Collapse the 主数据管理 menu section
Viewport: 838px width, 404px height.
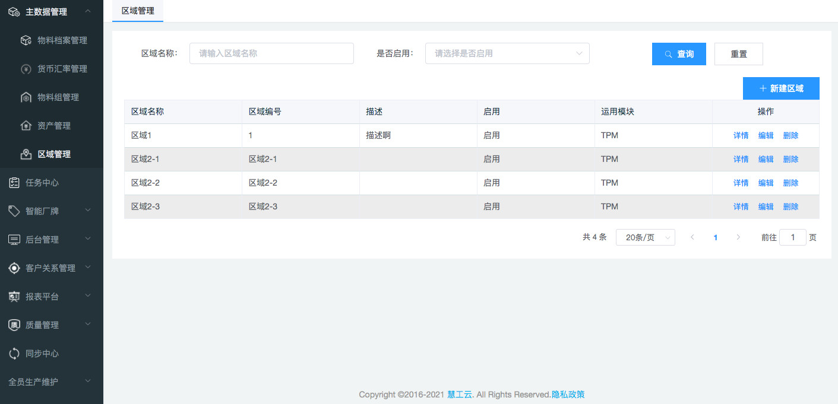pyautogui.click(x=88, y=11)
